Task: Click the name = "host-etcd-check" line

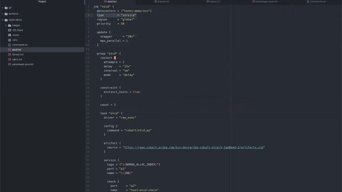Action: tap(134, 190)
